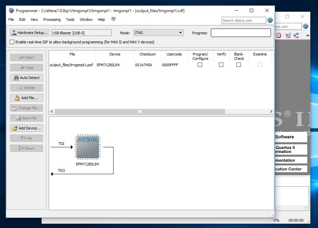Click scrollbar right arrow in Quartus panel
The height and width of the screenshot is (228, 318).
pyautogui.click(x=306, y=207)
